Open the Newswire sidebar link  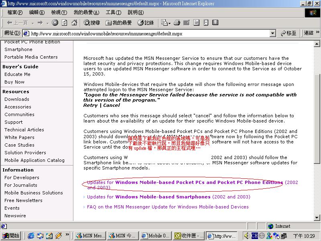15,216
